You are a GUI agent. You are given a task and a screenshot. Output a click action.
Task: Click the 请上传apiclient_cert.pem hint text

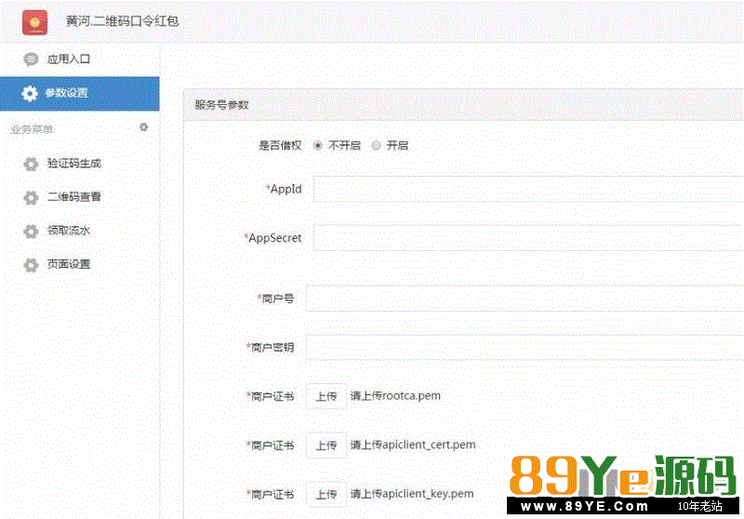413,445
